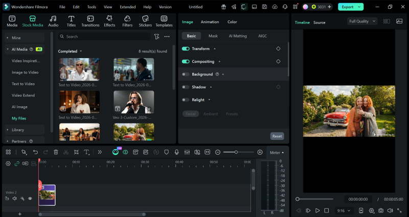This screenshot has height=217, width=409.
Task: Click the delete trash icon in timeline toolbar
Action: [56, 152]
